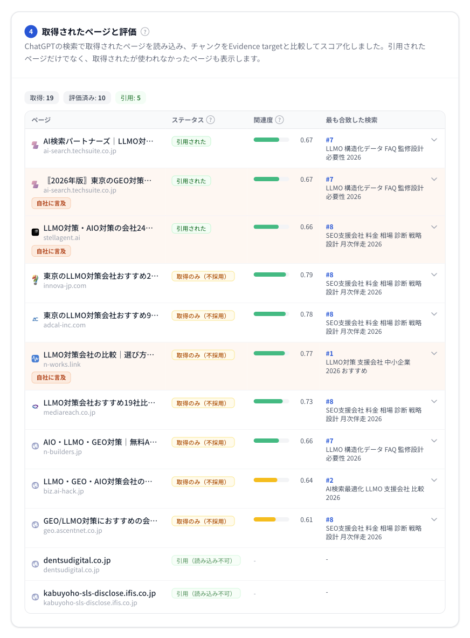This screenshot has width=470, height=638.
Task: Click the 最も合致した検索 column header
Action: pos(351,120)
